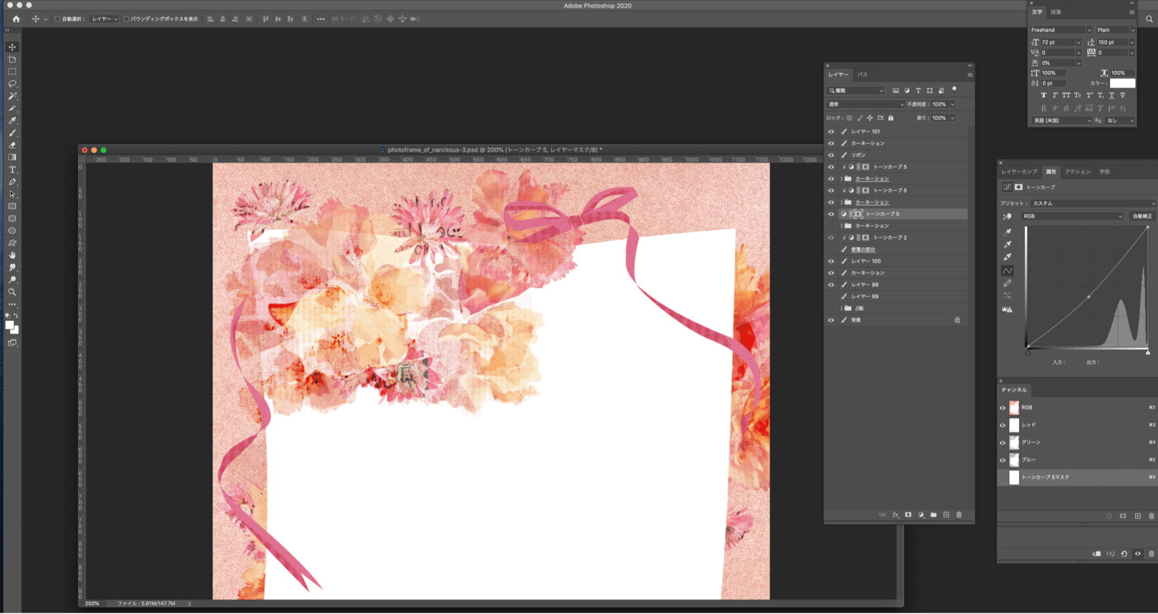Click the Home icon in options bar
Screen dimensions: 1158x614
16,19
